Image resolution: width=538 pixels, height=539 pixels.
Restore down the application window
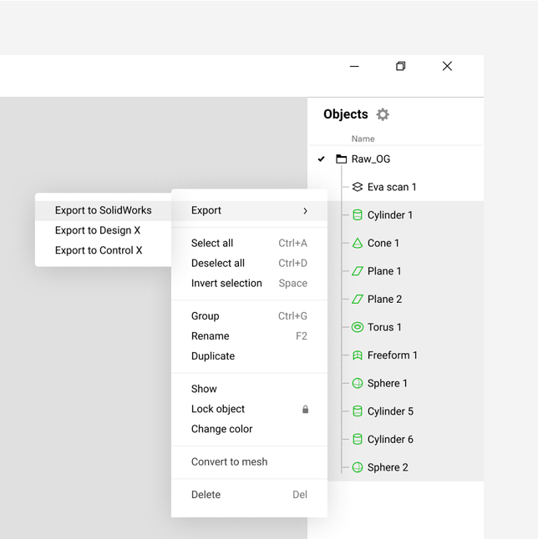pyautogui.click(x=401, y=67)
